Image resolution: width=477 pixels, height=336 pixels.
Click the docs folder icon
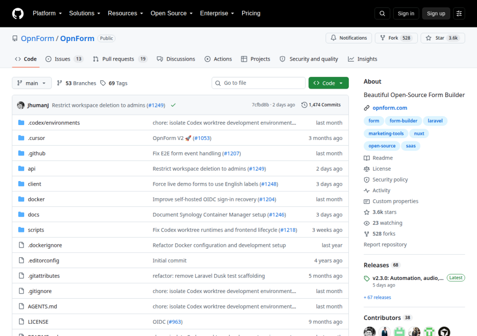21,214
